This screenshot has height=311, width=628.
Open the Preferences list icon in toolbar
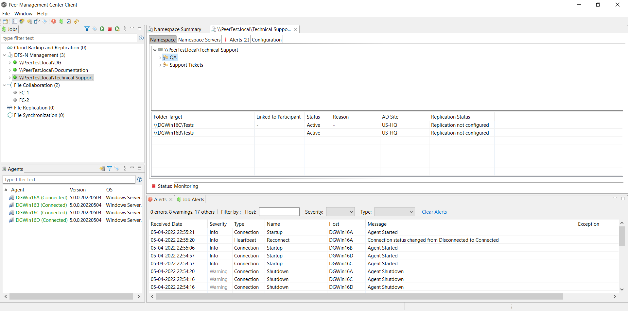pos(14,21)
